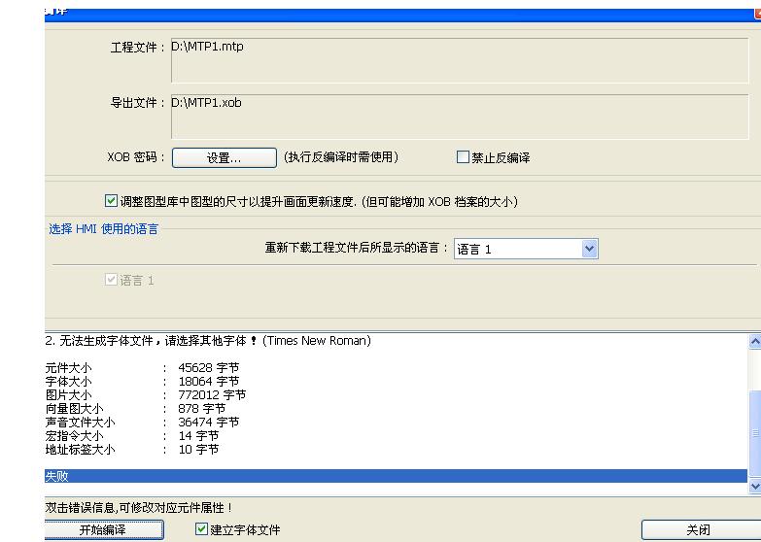
Task: Toggle the 调整图型库中图型的尺寸 checkbox
Action: (111, 201)
